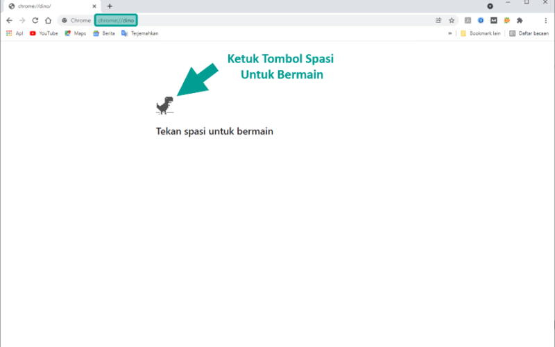Open the Adobe Acrobat extension
The height and width of the screenshot is (347, 555).
click(x=468, y=21)
